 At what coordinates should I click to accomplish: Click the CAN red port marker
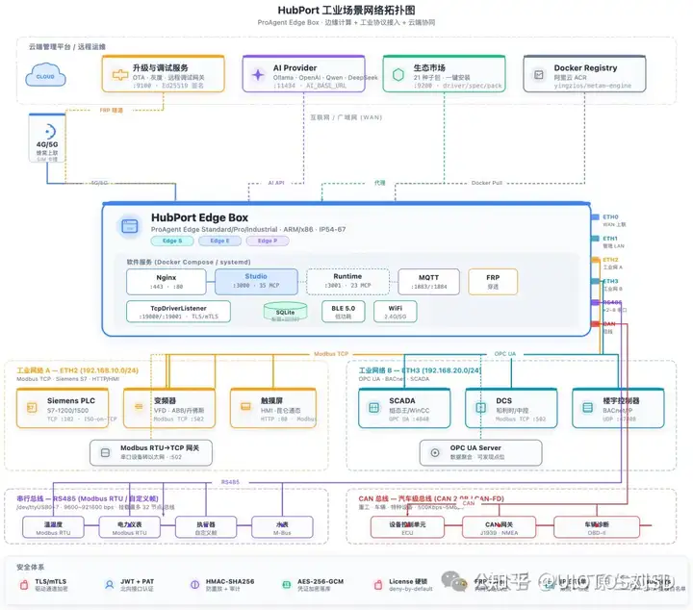click(596, 324)
